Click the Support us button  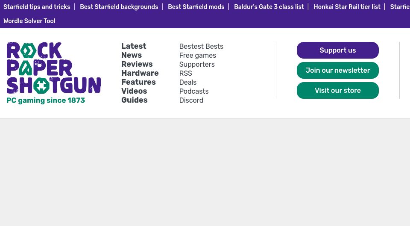point(337,50)
